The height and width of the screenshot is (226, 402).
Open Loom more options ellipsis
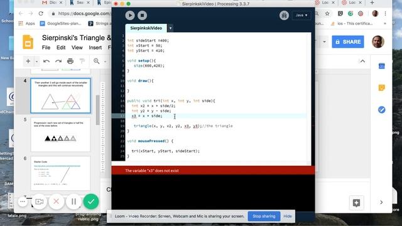pos(23,202)
